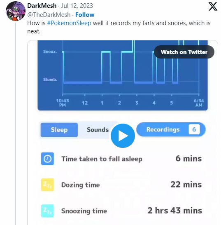
Task: Click the cyan Snoozing time icon
Action: pos(47,211)
